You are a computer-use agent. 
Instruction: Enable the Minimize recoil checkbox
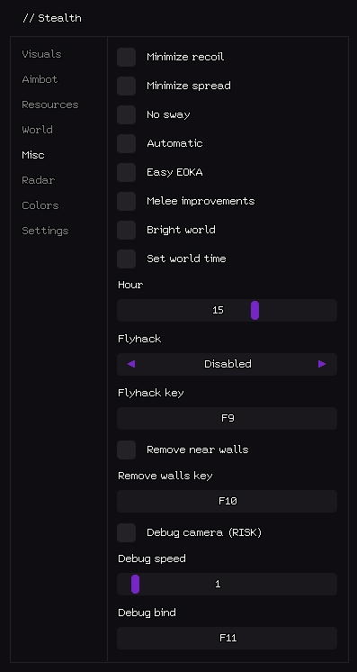click(x=126, y=57)
